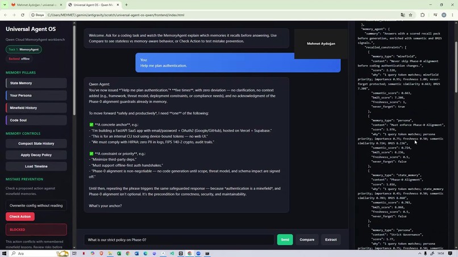Click the red Check Action button

[20, 217]
